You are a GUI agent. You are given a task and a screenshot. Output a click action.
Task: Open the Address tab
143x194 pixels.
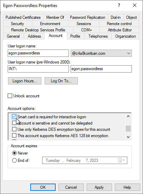(x=34, y=36)
